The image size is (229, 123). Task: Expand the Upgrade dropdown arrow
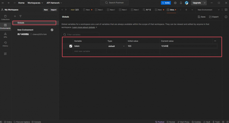(x=205, y=3)
